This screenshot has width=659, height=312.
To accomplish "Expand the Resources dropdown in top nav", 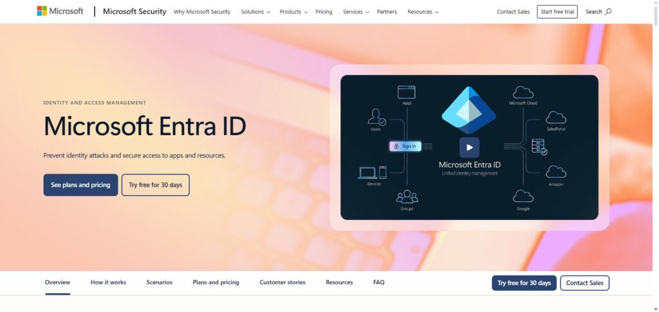I will (423, 12).
